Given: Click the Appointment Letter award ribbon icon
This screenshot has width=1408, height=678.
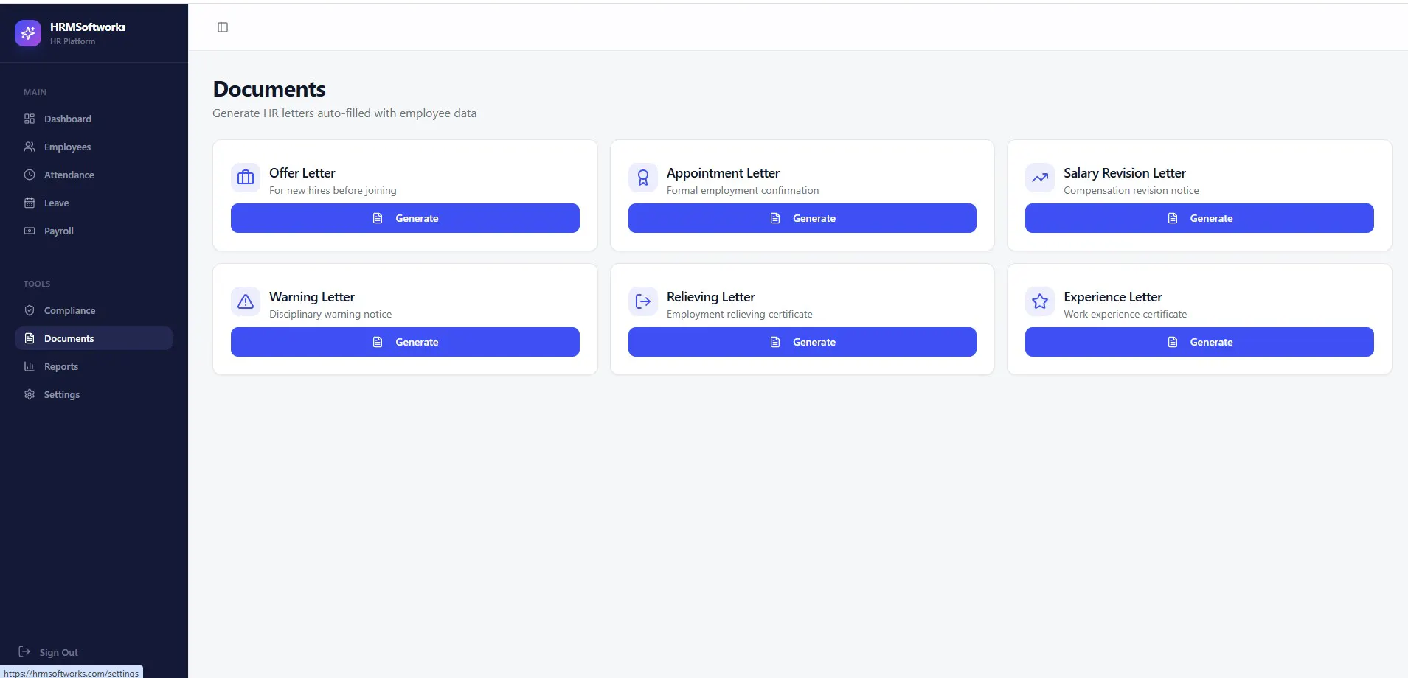Looking at the screenshot, I should click(643, 178).
